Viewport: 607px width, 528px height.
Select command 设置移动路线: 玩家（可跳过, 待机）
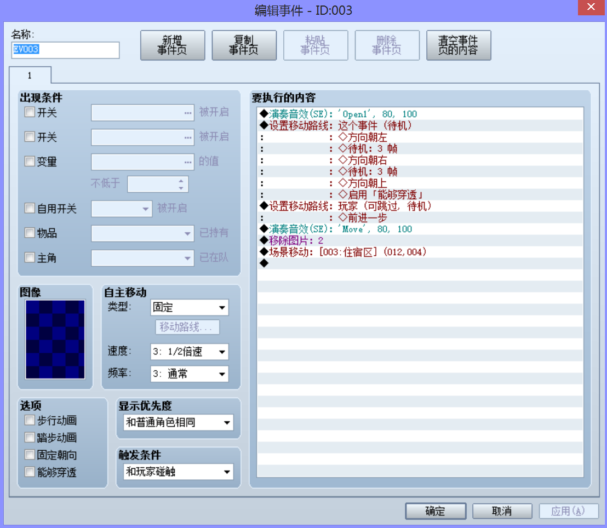[x=420, y=206]
